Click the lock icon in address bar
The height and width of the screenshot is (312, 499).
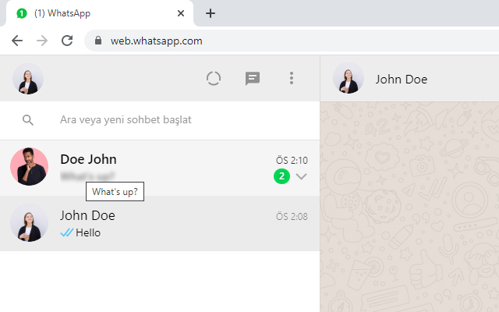pos(98,41)
